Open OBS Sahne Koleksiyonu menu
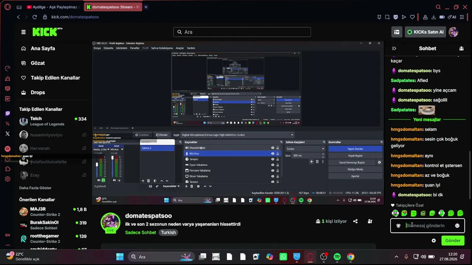The height and width of the screenshot is (265, 472). 162,48
